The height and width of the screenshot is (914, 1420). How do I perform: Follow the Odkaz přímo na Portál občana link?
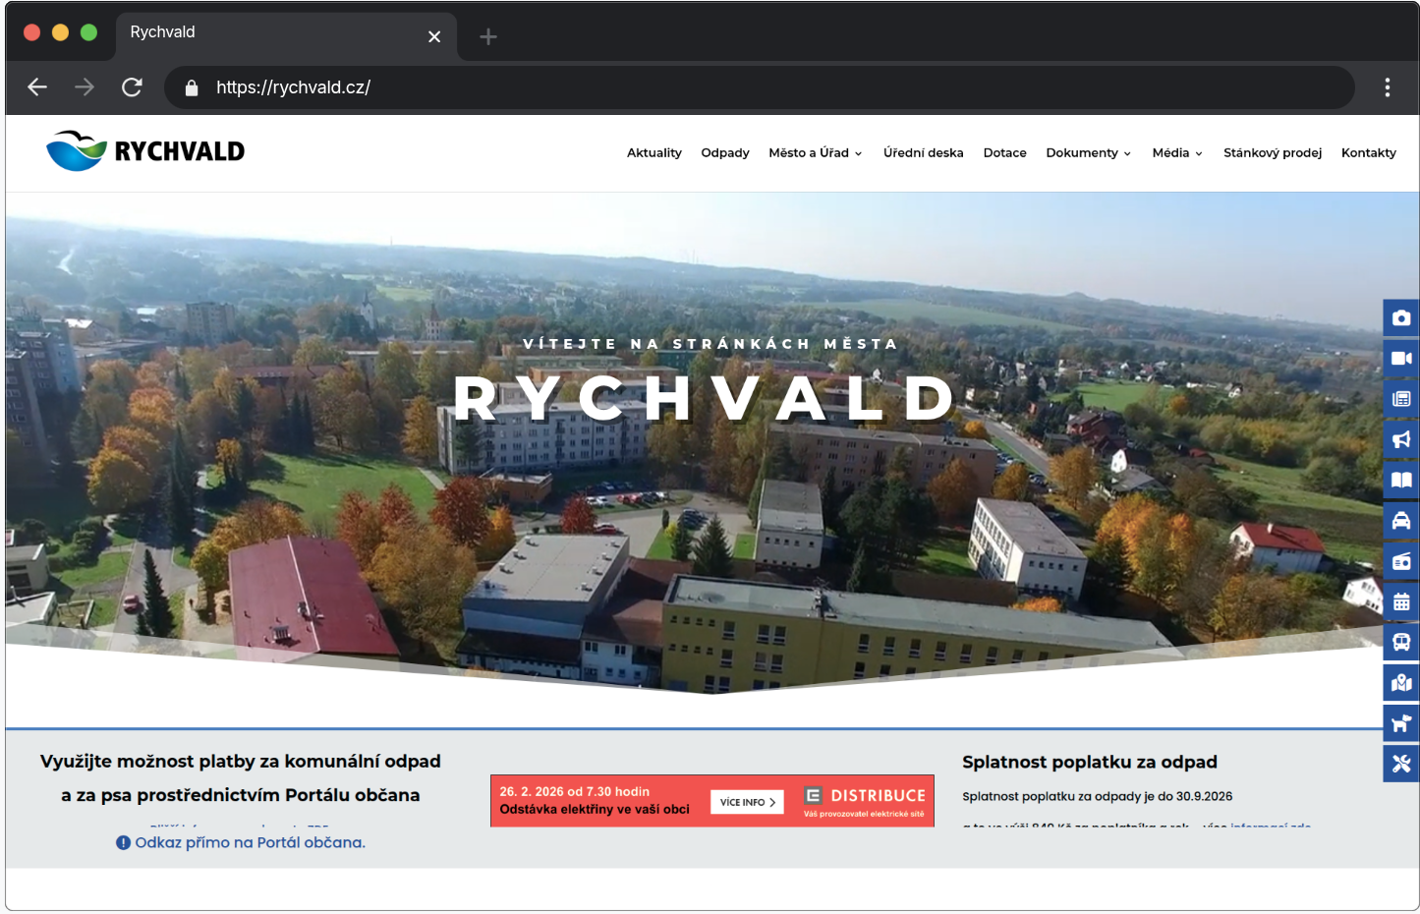250,843
